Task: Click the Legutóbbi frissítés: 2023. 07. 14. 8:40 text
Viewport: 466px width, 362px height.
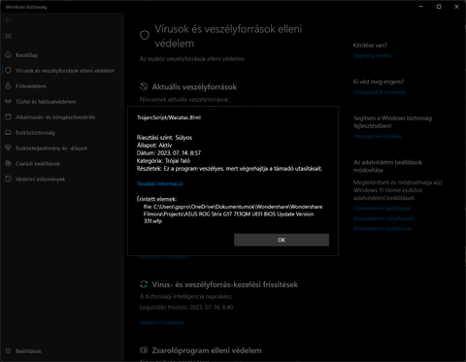Action: tap(186, 308)
